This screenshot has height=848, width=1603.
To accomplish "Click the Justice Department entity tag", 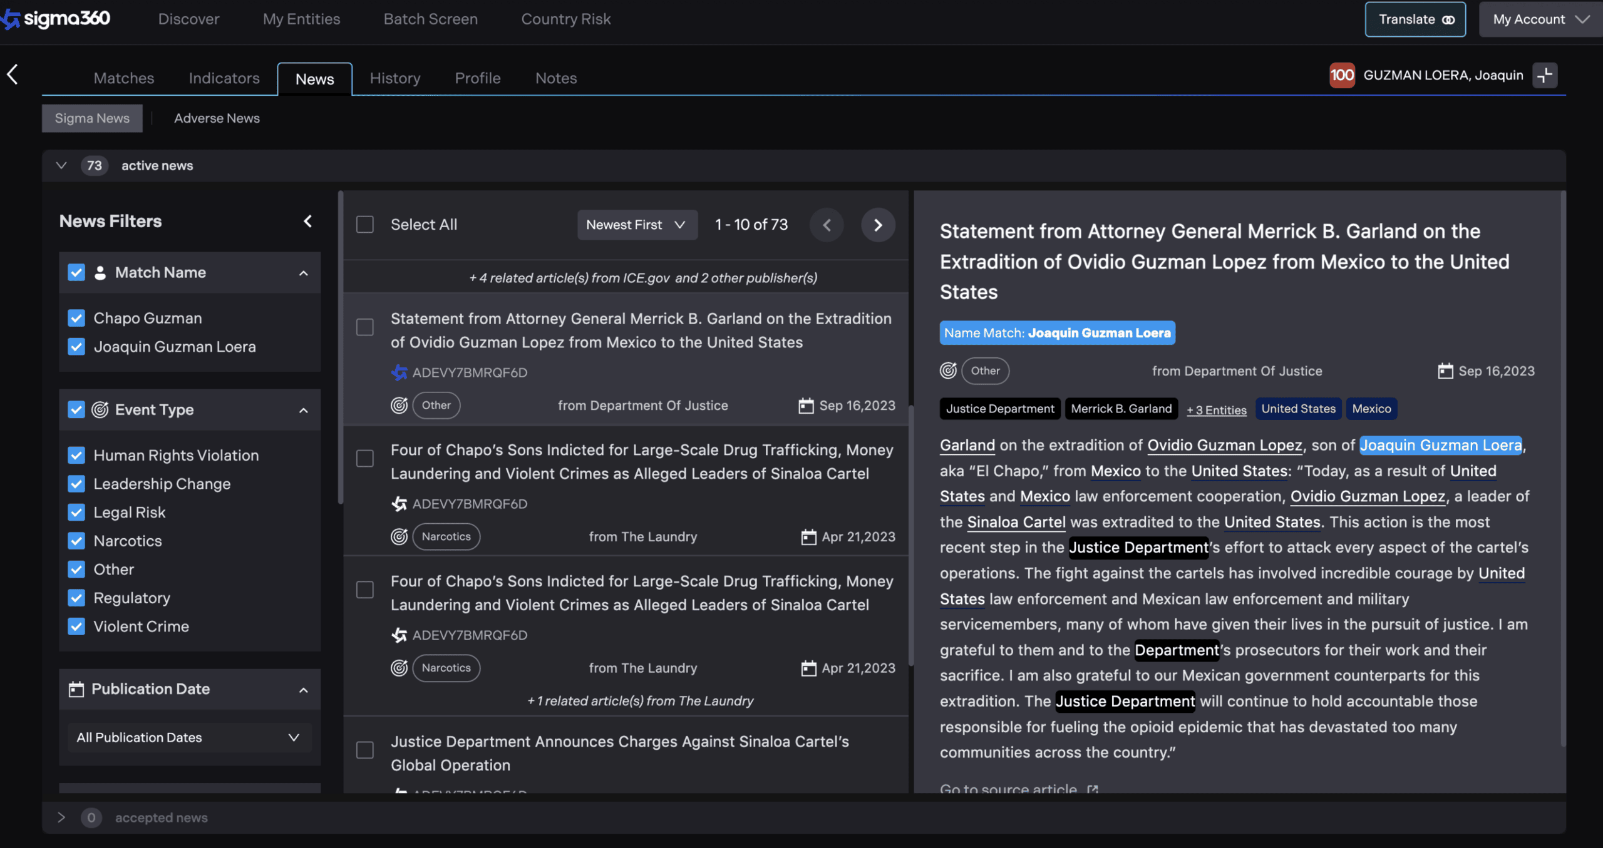I will click(x=1000, y=409).
